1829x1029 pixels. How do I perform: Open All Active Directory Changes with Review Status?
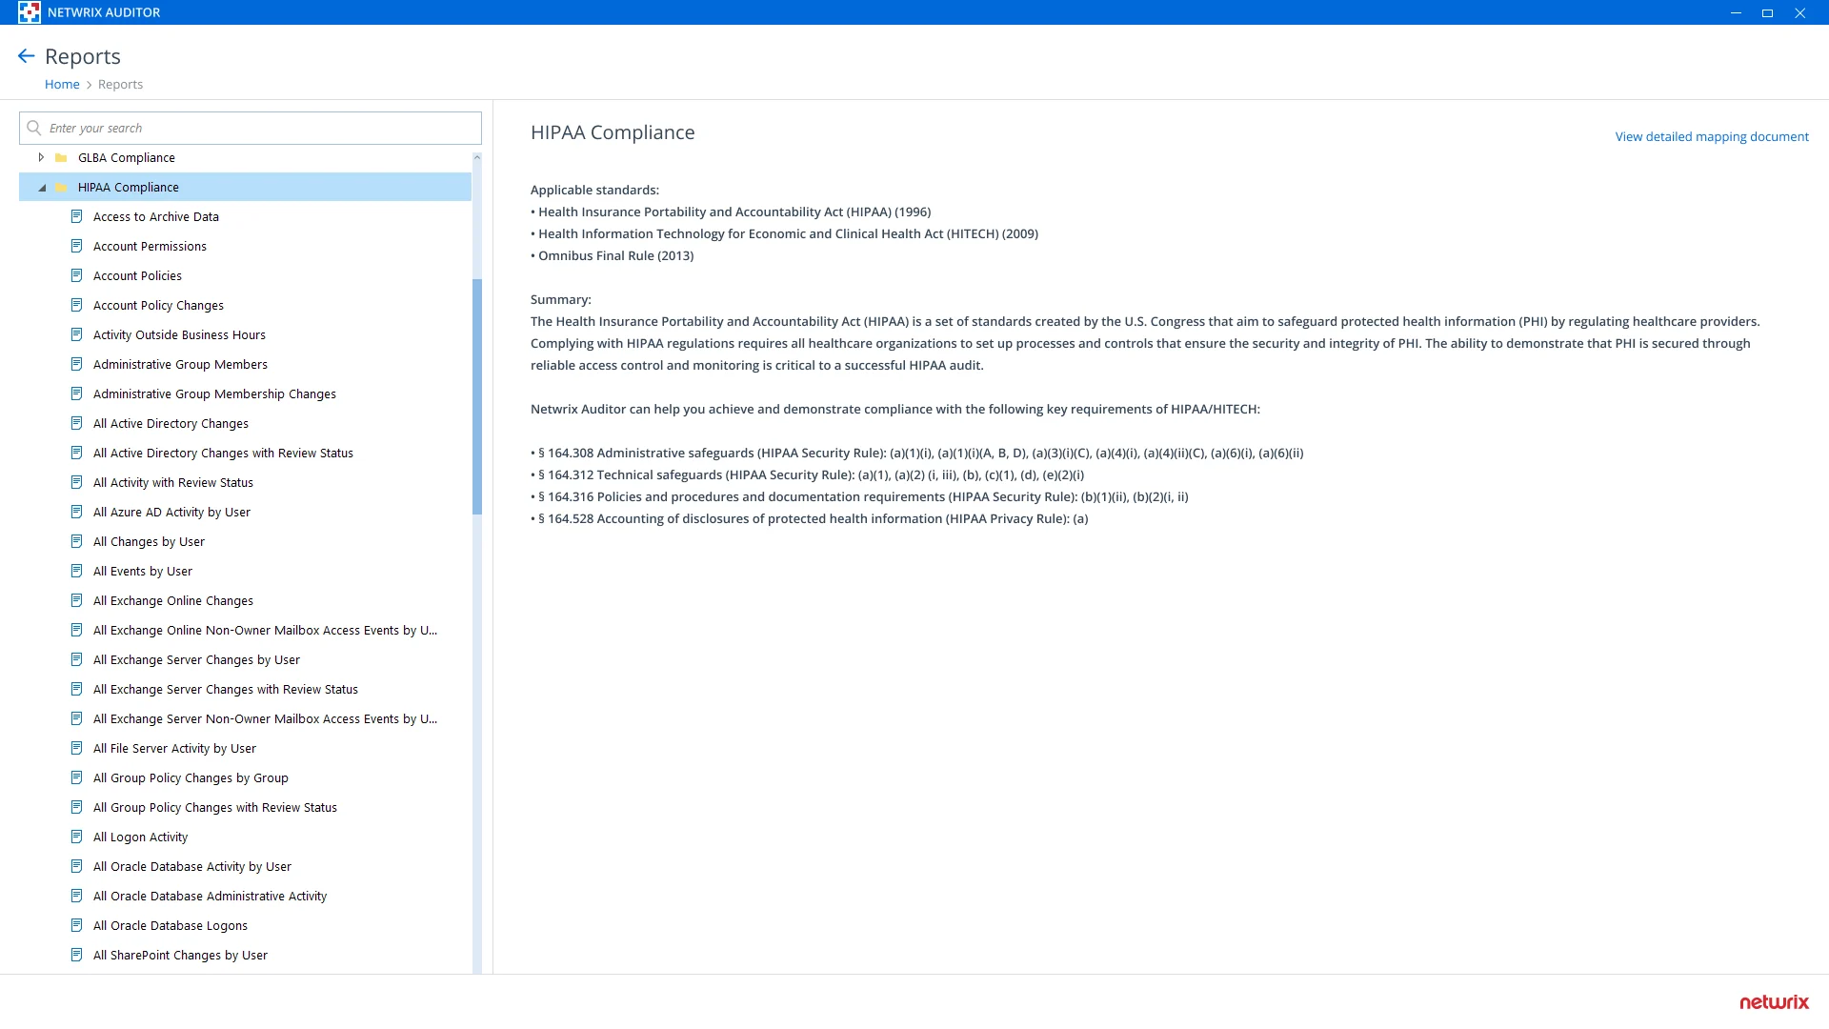pos(223,453)
